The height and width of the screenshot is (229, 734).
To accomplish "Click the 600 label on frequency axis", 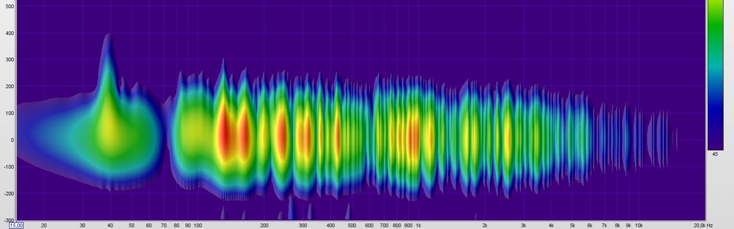I will (x=369, y=225).
